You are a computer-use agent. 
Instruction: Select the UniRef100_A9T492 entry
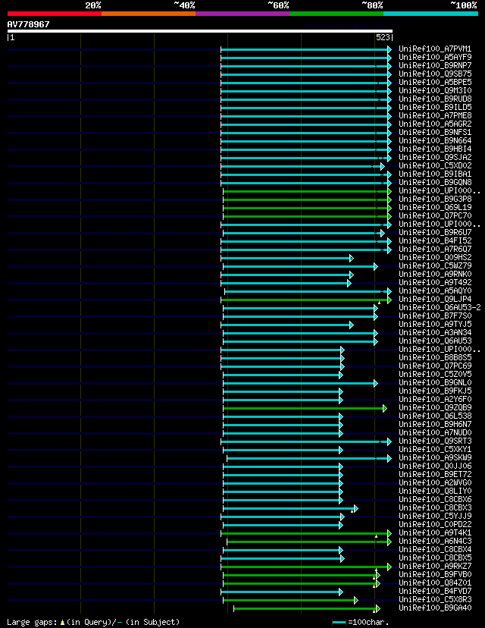pyautogui.click(x=435, y=282)
